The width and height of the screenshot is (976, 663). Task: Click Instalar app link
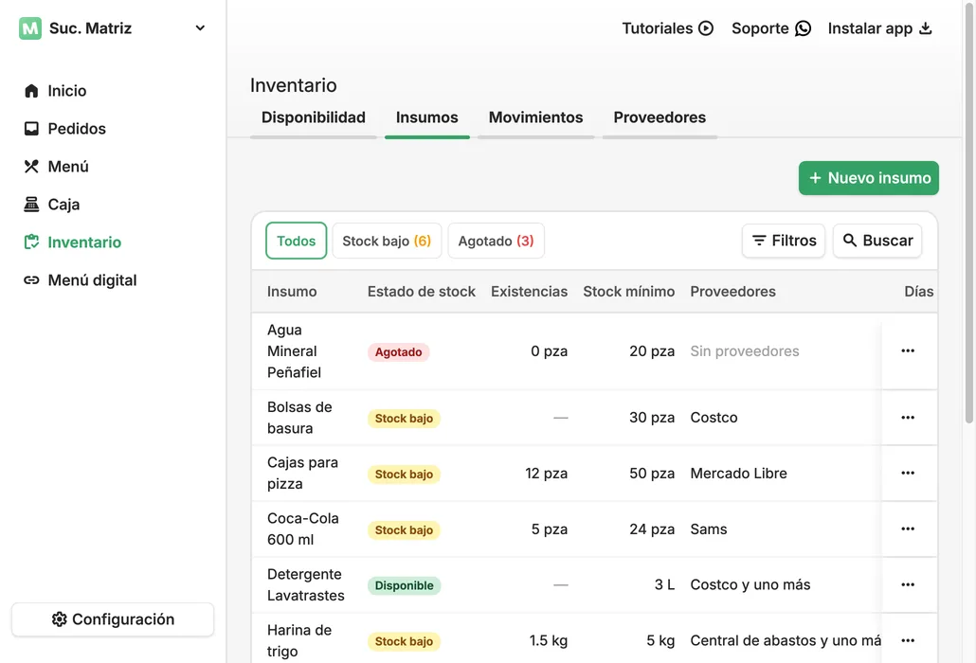tap(880, 28)
